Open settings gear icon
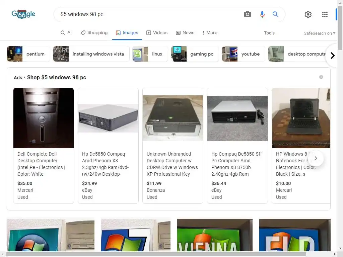Viewport: 343px width, 257px height. (308, 14)
